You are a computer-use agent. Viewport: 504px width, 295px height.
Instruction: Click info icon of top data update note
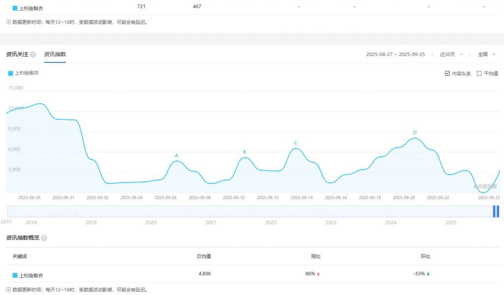point(8,22)
